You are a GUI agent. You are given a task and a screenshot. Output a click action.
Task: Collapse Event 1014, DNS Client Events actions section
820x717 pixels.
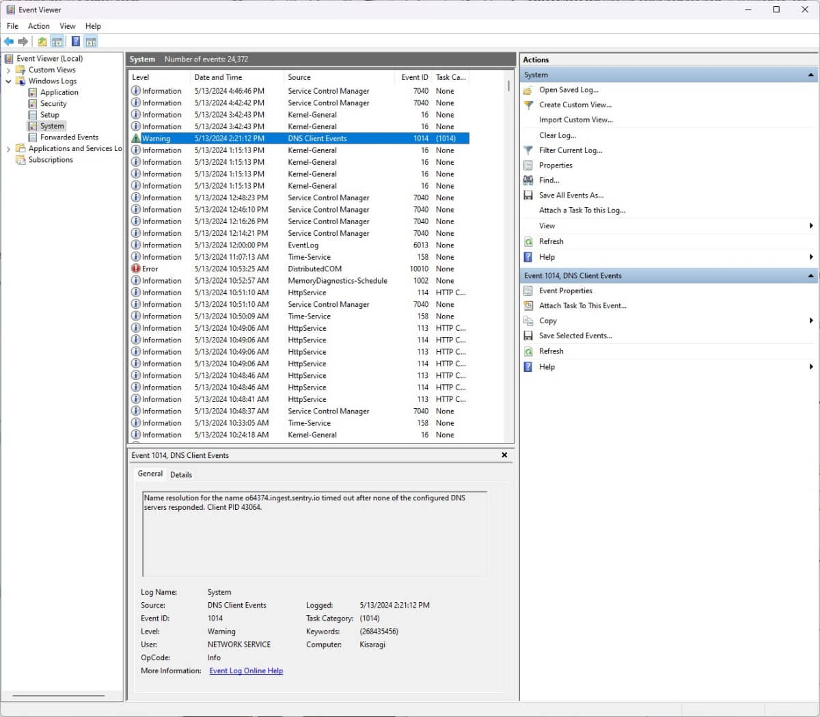click(x=810, y=276)
